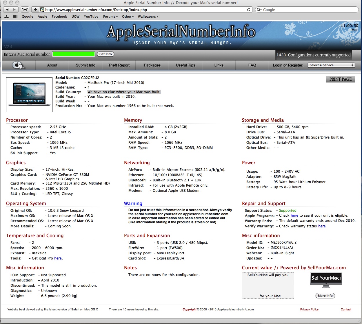Open the About menu item
Image resolution: width=362 pixels, height=324 pixels.
(52, 65)
